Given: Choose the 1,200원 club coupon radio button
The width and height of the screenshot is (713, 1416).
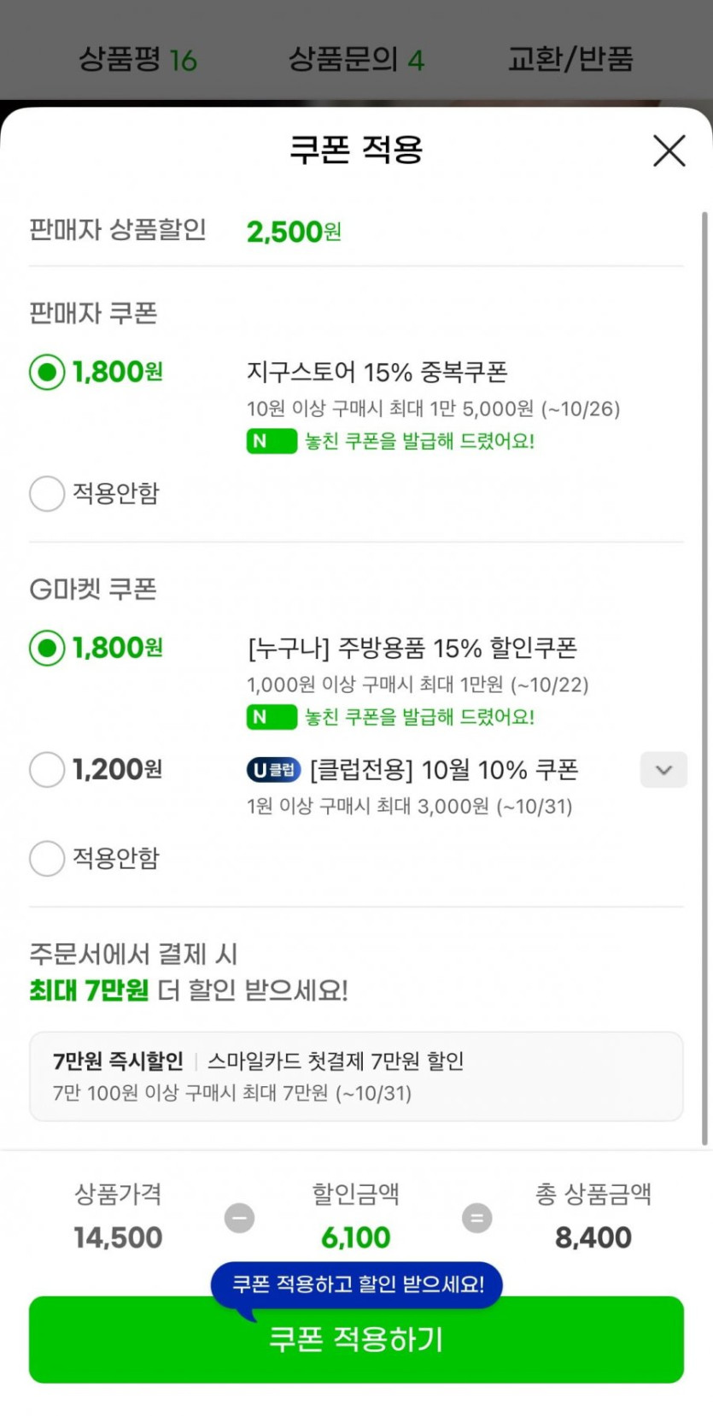Looking at the screenshot, I should point(47,769).
